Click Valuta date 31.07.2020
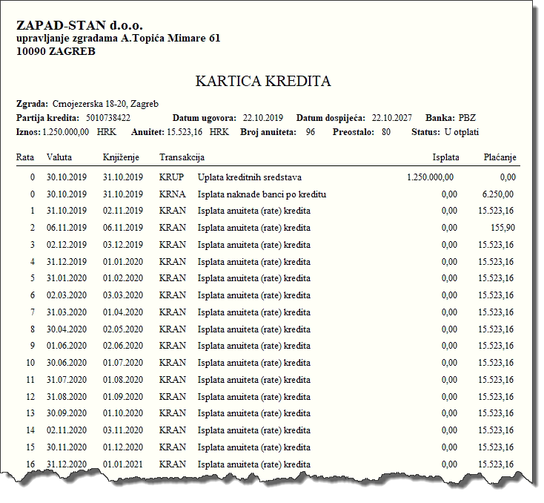The height and width of the screenshot is (503, 544). tap(67, 380)
